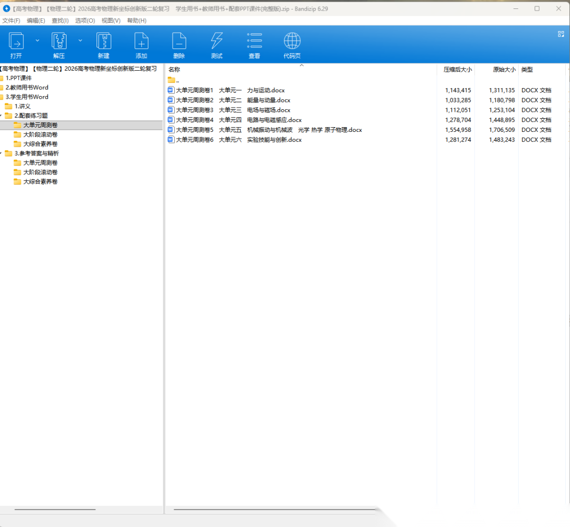Viewport: 570px width, 527px height.
Task: Collapse the 3.参考答案与精析 tree folder
Action: click(x=2, y=154)
